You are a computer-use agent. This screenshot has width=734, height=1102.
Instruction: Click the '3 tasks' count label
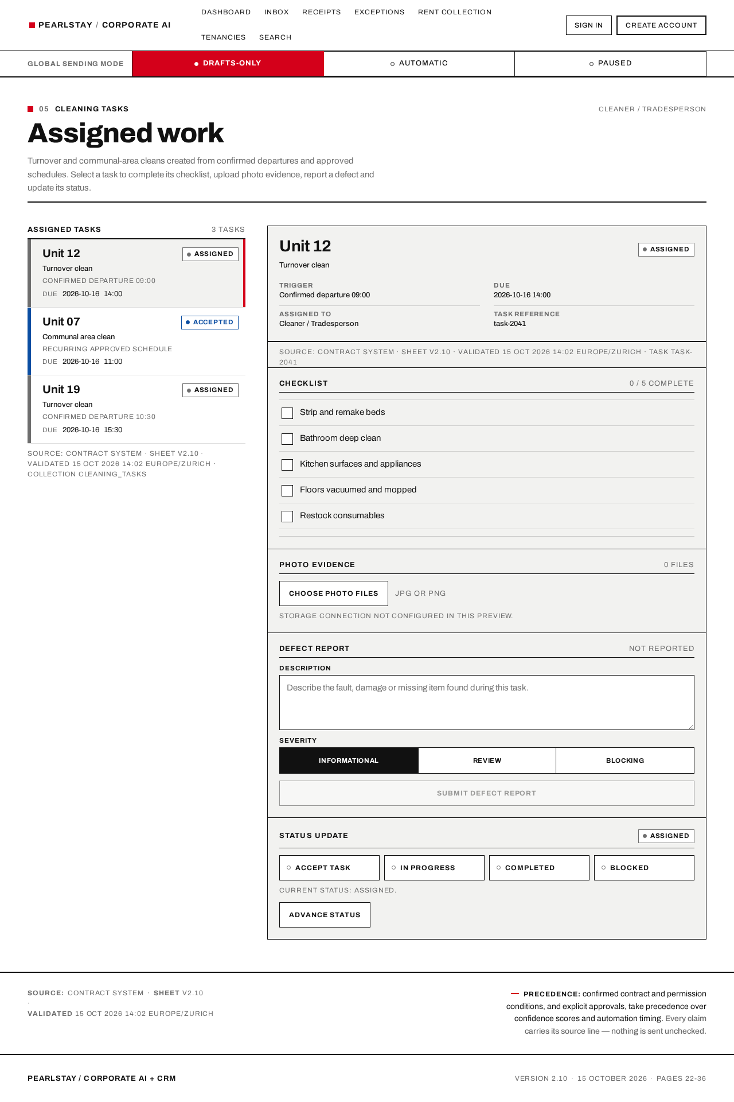click(x=228, y=230)
